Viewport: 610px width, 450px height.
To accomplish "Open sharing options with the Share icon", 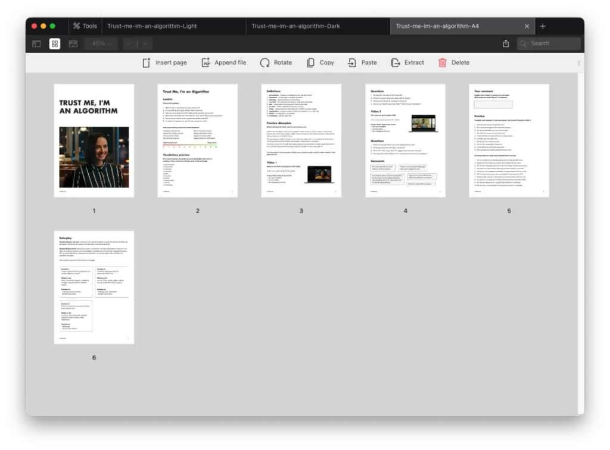I will [x=506, y=43].
